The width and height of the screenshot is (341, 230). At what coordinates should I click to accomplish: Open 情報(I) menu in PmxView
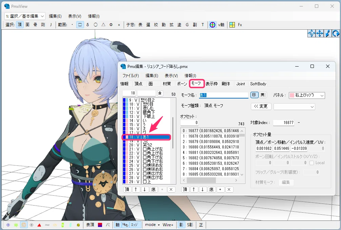(94, 16)
